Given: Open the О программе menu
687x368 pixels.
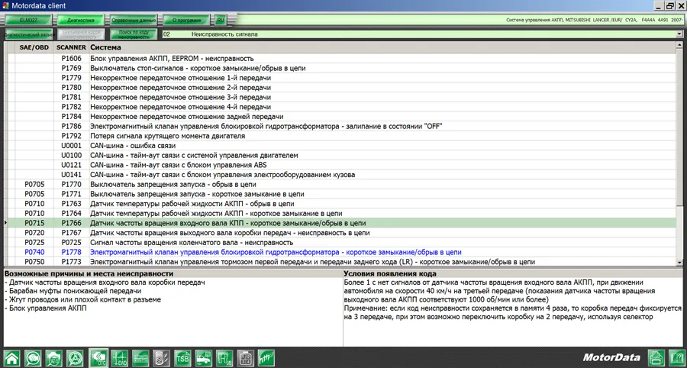Looking at the screenshot, I should (187, 20).
